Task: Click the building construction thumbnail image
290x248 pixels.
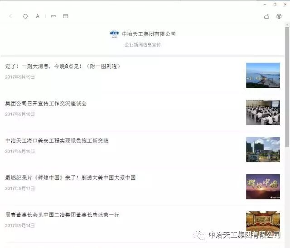Action: [263, 150]
